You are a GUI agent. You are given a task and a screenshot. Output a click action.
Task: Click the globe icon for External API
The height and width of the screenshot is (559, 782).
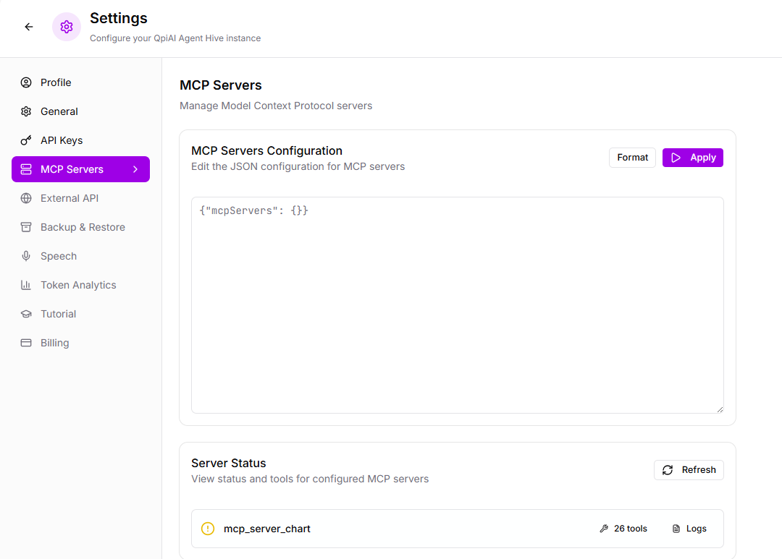(x=26, y=198)
